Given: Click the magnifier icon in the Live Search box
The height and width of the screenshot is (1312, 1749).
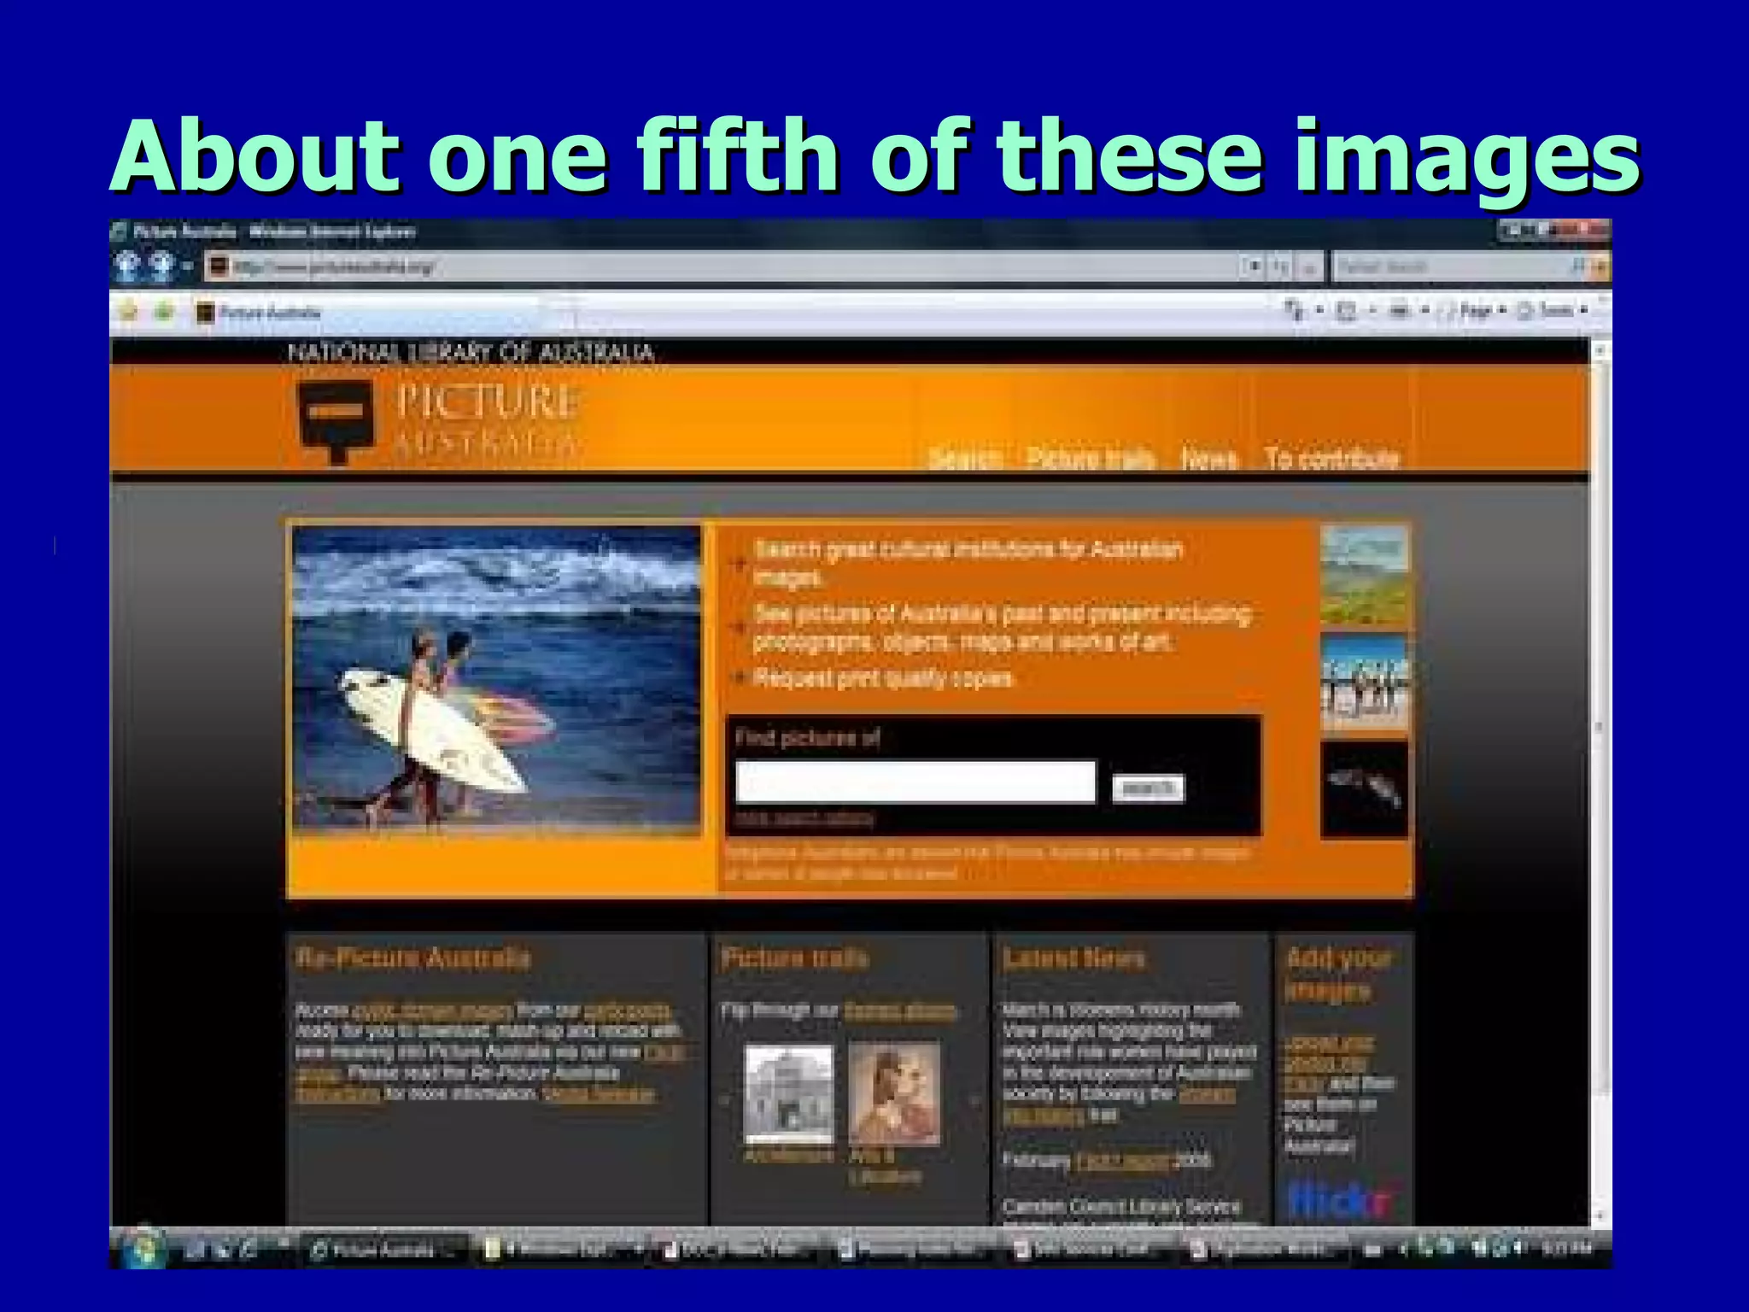Looking at the screenshot, I should coord(1579,267).
